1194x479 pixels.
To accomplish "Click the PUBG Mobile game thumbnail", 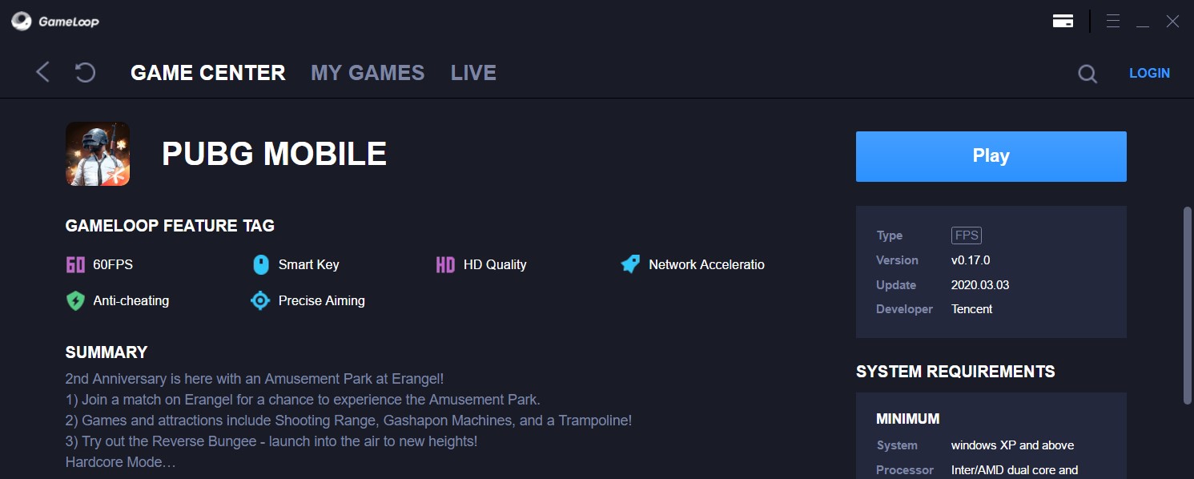I will (x=98, y=154).
